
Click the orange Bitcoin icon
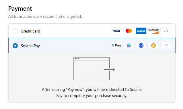coord(153,45)
